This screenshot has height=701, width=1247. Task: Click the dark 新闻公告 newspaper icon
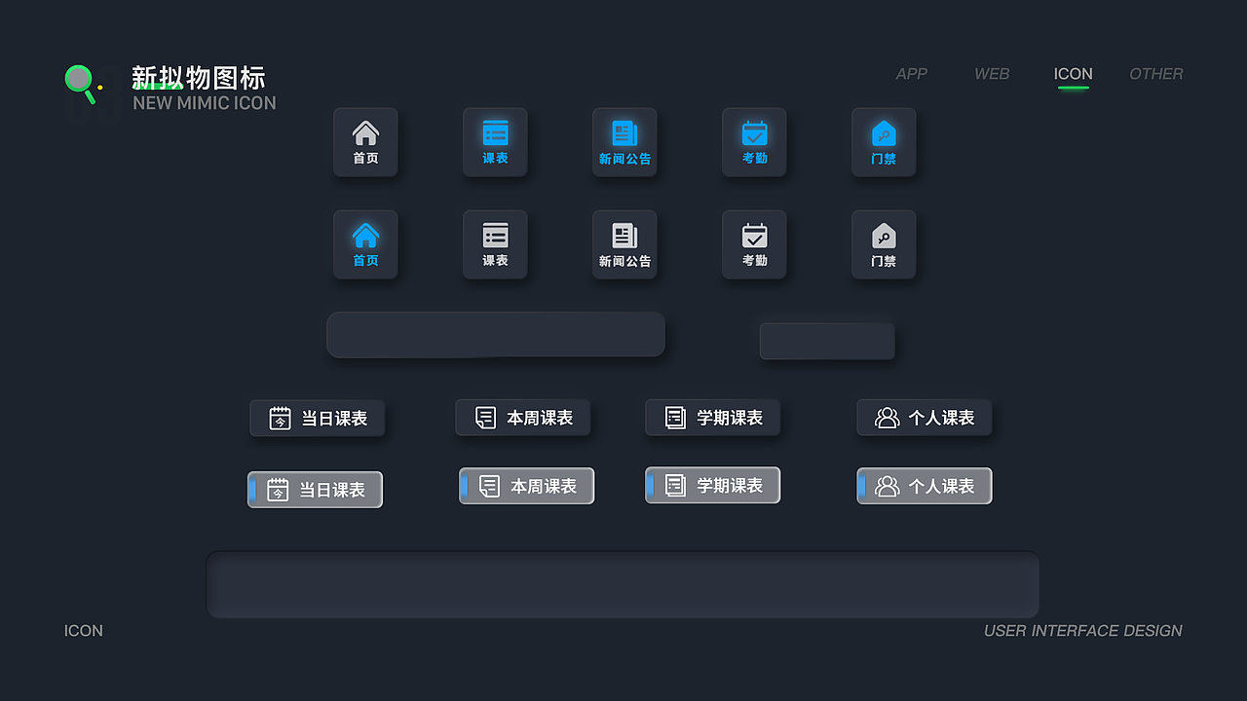[624, 244]
